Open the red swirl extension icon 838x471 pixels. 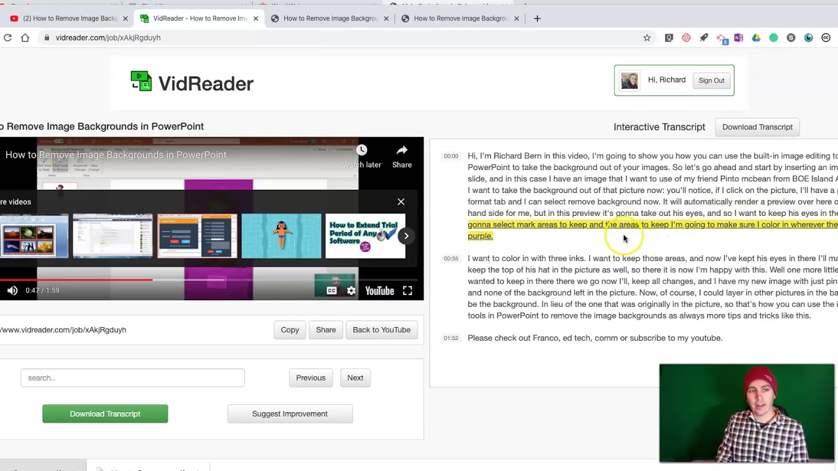(686, 38)
